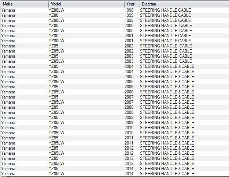The height and width of the screenshot is (177, 229).
Task: Sort by the Diagram column header
Action: coord(184,4)
